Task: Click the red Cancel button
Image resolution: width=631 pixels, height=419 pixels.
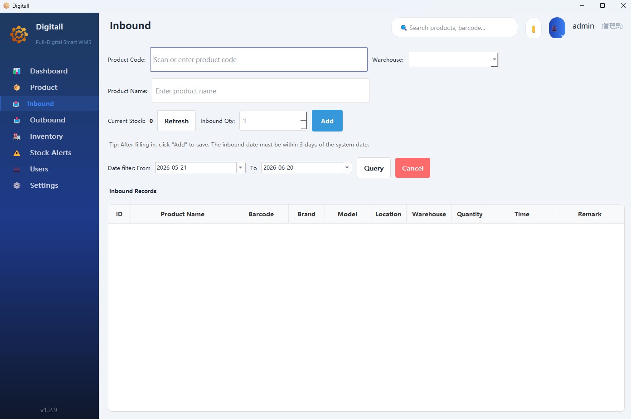Action: [413, 168]
